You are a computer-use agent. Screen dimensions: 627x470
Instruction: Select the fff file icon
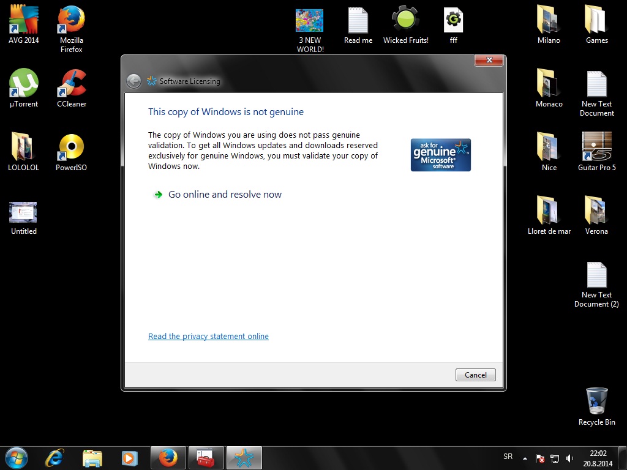(454, 24)
